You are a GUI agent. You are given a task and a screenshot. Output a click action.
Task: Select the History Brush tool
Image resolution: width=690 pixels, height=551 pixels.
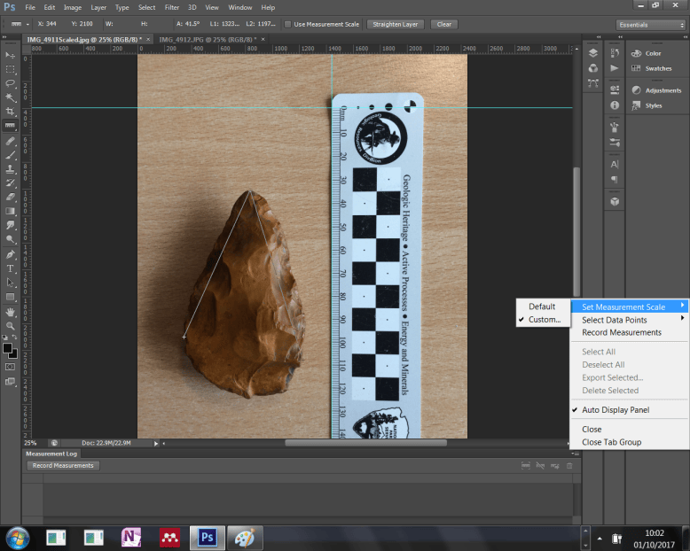coord(10,182)
